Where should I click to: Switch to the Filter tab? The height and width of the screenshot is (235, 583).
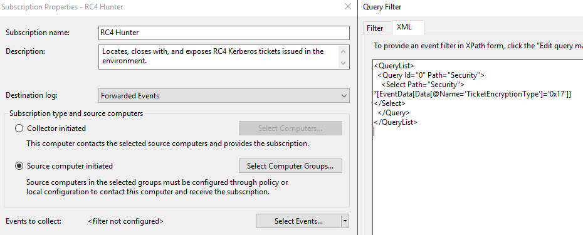click(x=375, y=28)
